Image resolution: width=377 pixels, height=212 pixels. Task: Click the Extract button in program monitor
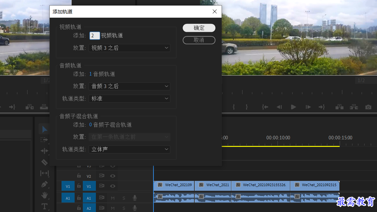(354, 107)
